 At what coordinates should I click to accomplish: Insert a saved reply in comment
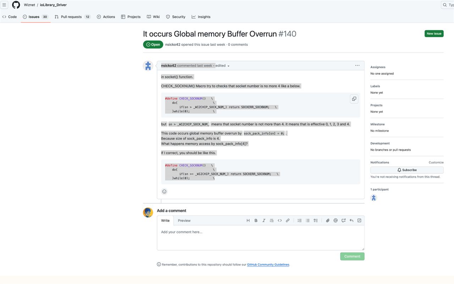(351, 220)
